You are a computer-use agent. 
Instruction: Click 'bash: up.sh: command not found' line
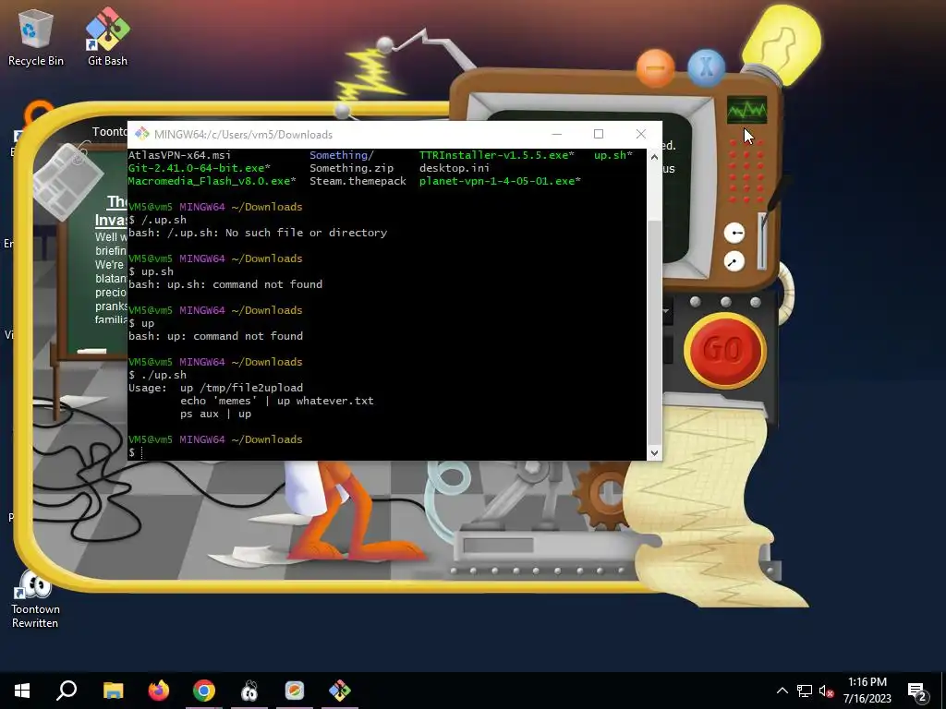click(x=225, y=284)
